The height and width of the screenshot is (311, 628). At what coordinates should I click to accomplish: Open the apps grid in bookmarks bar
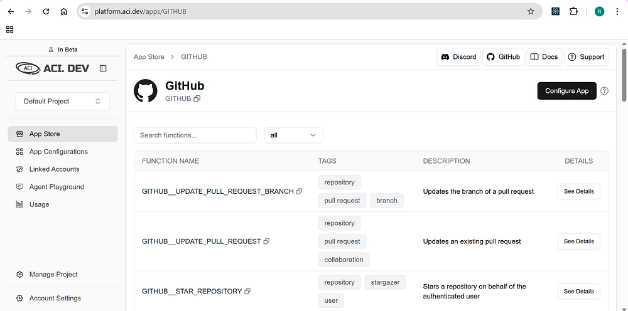point(10,29)
